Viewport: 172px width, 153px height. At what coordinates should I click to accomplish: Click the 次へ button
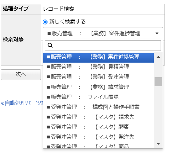point(21,75)
